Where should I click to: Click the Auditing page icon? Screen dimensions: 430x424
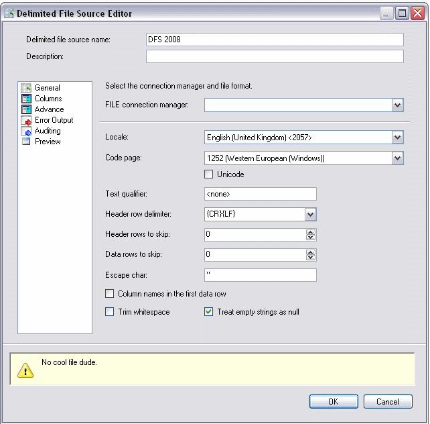[26, 131]
